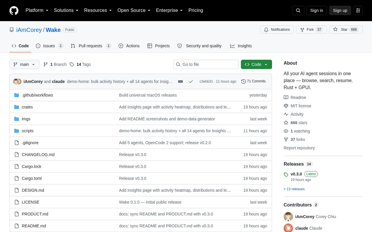Open the Solutions menu dropdown
This screenshot has width=372, height=232.
(x=66, y=10)
